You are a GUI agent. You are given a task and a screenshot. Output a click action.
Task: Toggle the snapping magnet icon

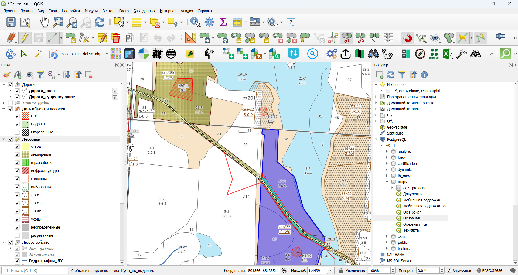click(407, 38)
